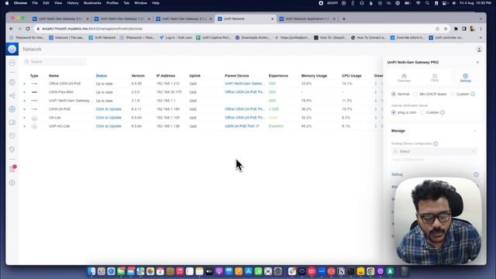Screen dimensions: 496x279
Task: Close the UniFi Next-Gen Gateway PRO panel
Action: (477, 62)
